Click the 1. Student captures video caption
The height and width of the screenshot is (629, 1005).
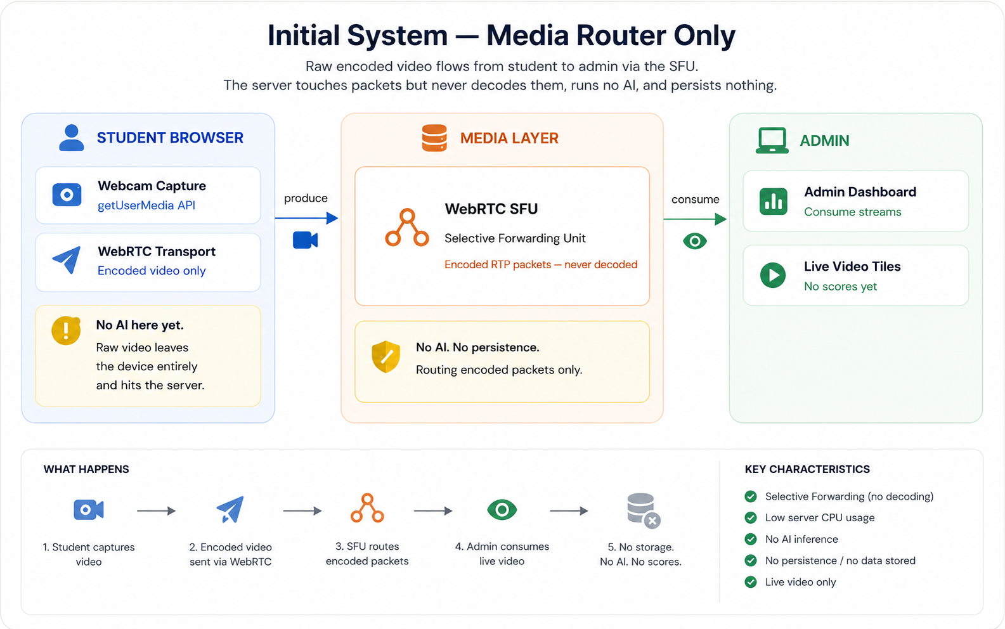(x=89, y=554)
